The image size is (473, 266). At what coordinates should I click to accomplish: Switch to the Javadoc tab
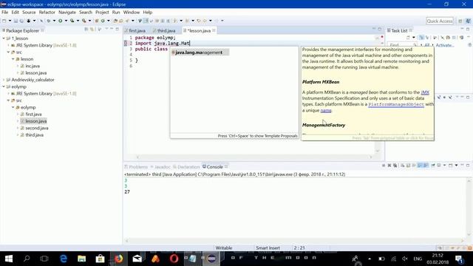click(160, 167)
